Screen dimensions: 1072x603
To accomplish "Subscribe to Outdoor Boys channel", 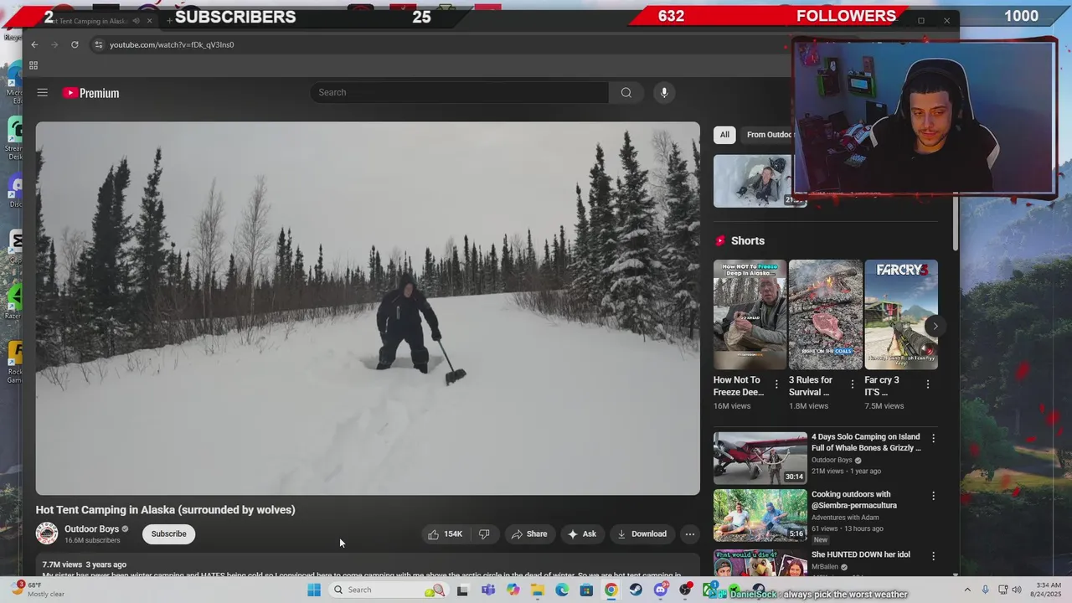I will click(168, 534).
